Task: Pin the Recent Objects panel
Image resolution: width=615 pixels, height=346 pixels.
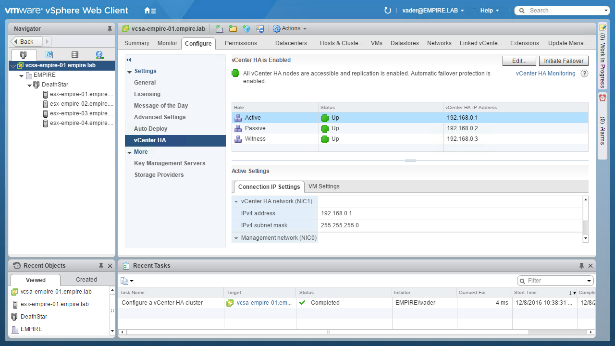Action: click(x=101, y=266)
